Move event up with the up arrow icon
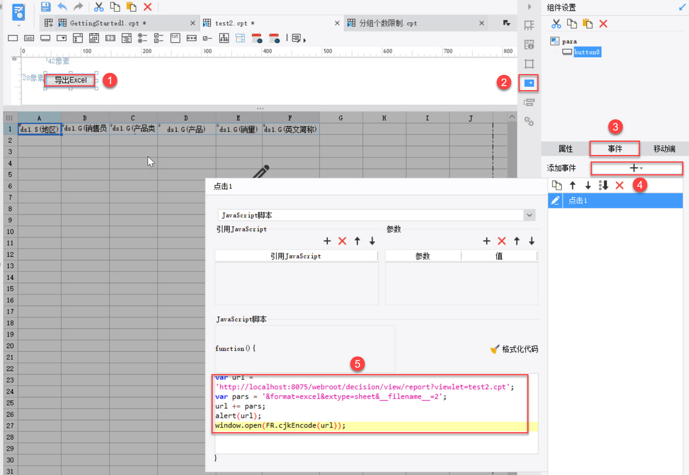The height and width of the screenshot is (475, 689). (573, 185)
